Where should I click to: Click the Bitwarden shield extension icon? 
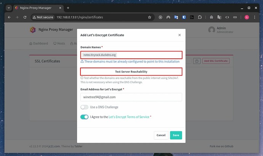pos(184,17)
